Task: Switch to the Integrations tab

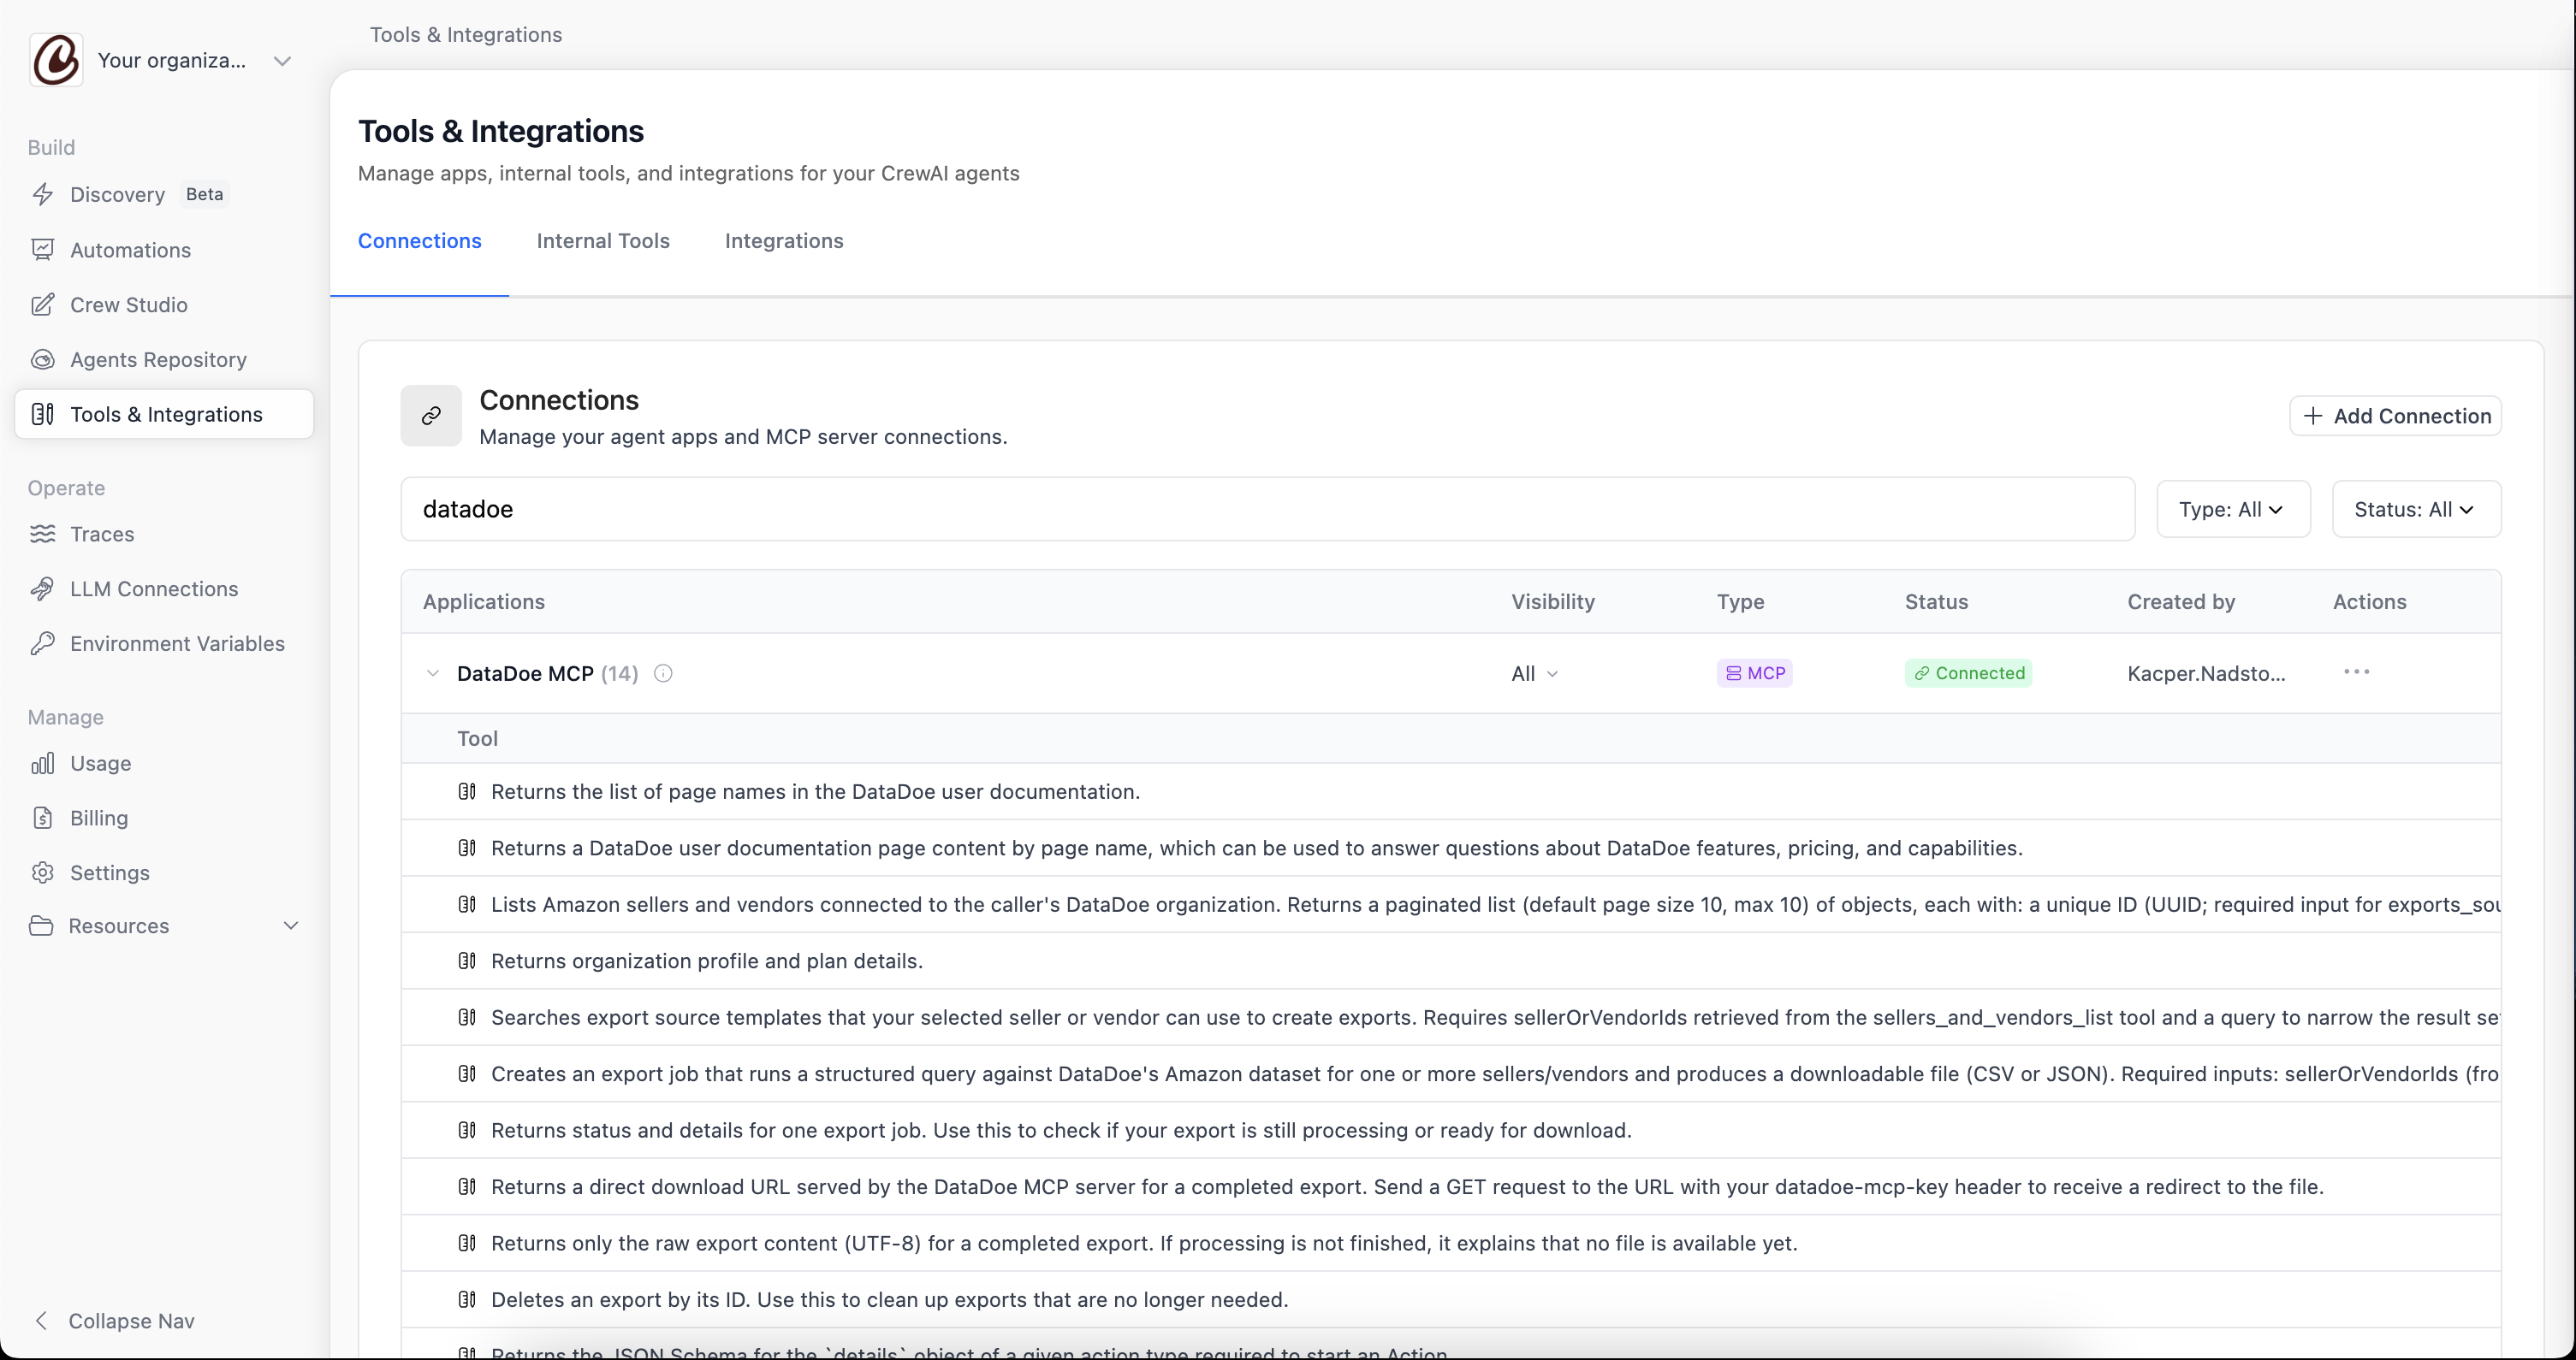Action: click(x=784, y=241)
